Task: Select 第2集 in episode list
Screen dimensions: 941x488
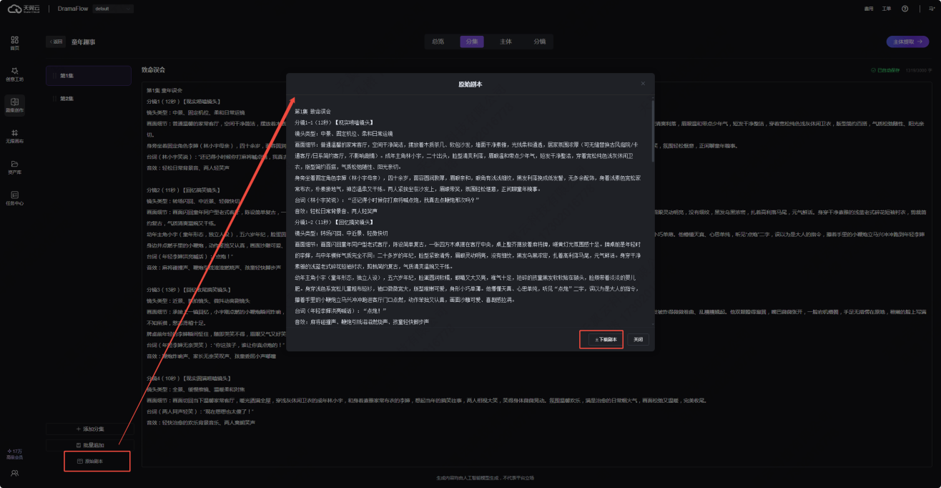Action: click(89, 99)
